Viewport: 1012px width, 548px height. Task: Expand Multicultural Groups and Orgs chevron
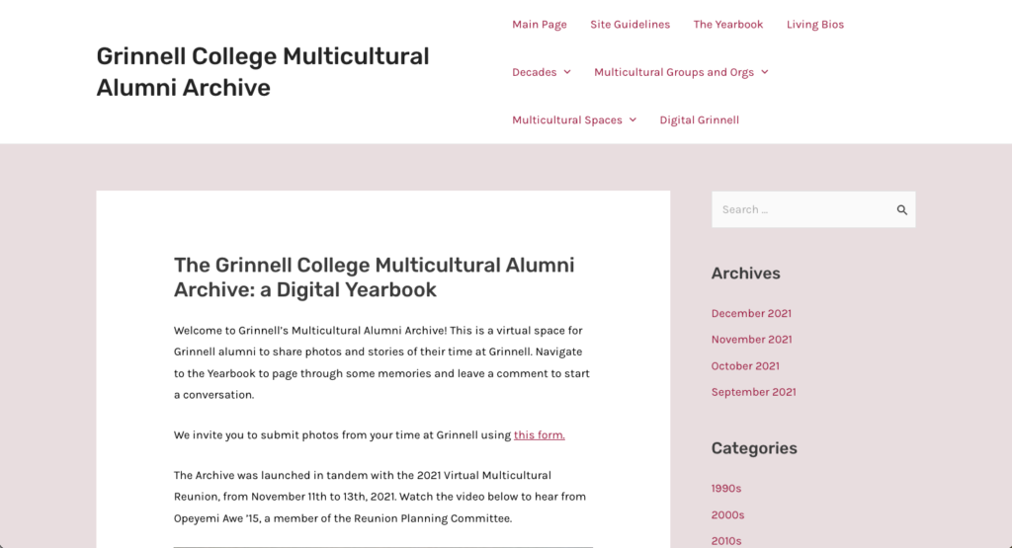tap(765, 72)
